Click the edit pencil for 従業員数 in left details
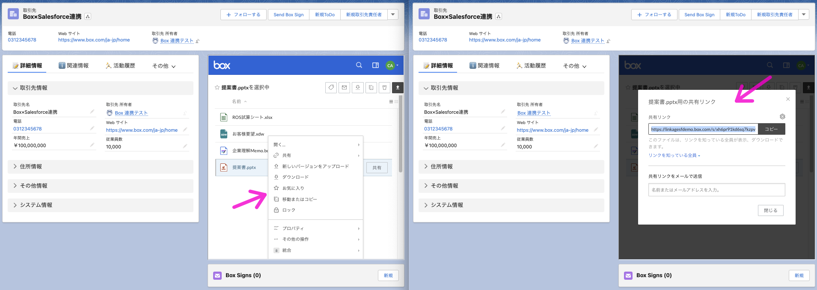This screenshot has width=817, height=290. click(185, 146)
